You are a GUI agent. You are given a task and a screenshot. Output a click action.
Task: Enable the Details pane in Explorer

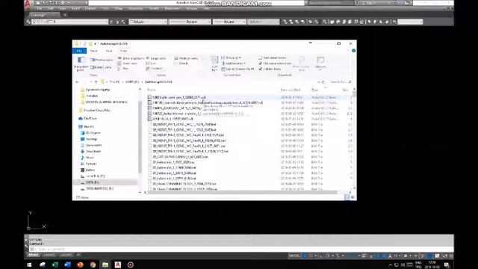tap(102, 67)
